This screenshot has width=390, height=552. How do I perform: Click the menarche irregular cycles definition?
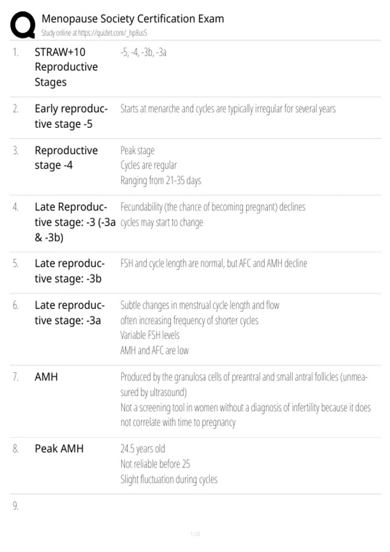click(x=228, y=109)
